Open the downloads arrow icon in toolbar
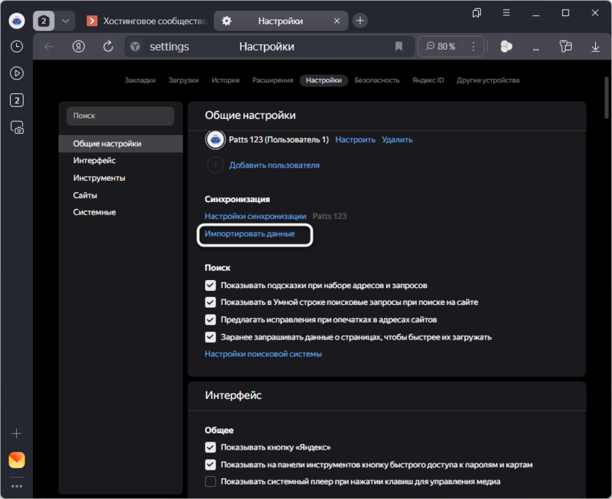 (x=595, y=46)
